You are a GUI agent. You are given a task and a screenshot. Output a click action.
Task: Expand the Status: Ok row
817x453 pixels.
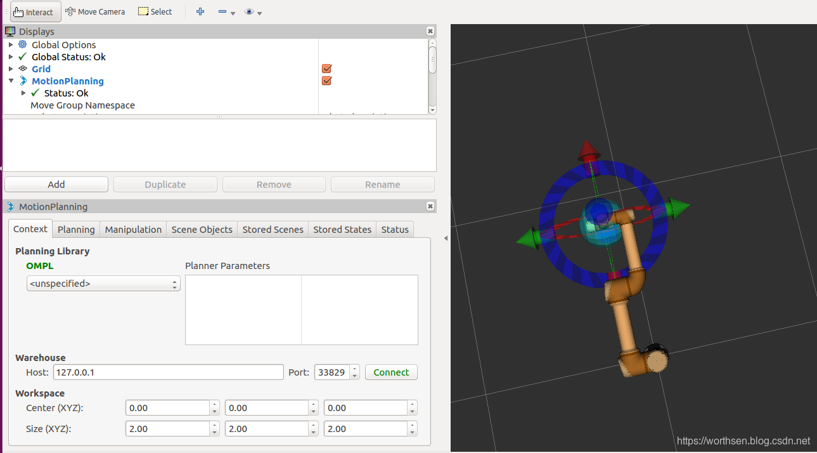click(23, 93)
